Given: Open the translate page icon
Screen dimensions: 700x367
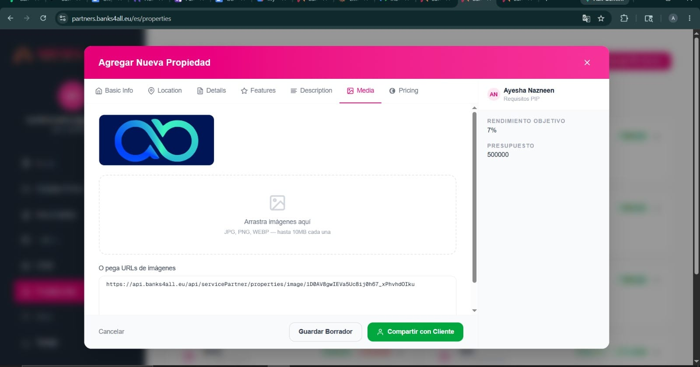Looking at the screenshot, I should (586, 18).
